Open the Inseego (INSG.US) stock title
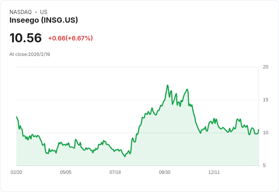Screen dimensions: 279x192 44,20
